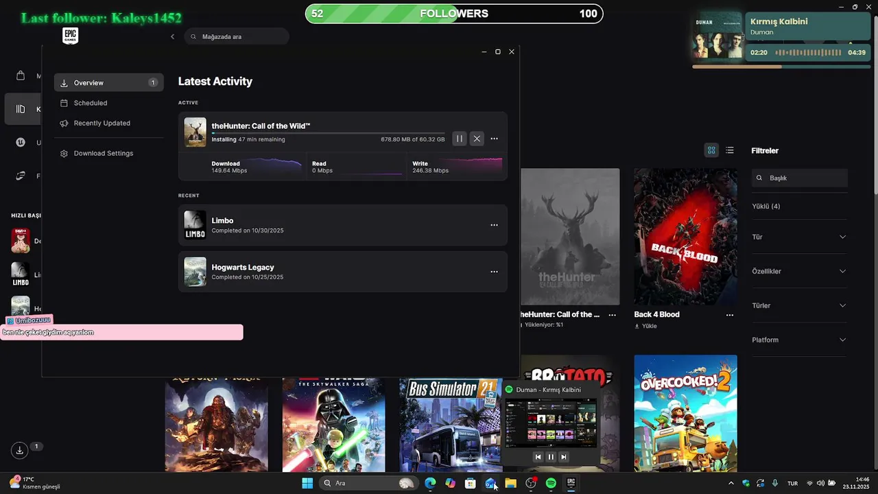Launch Limbo from quick launch list

pyautogui.click(x=21, y=274)
